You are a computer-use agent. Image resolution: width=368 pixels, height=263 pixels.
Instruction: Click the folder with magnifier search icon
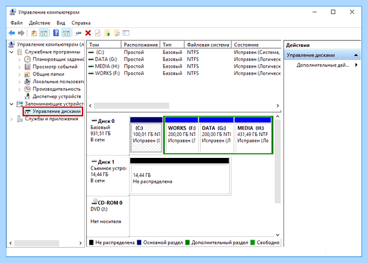(117, 33)
